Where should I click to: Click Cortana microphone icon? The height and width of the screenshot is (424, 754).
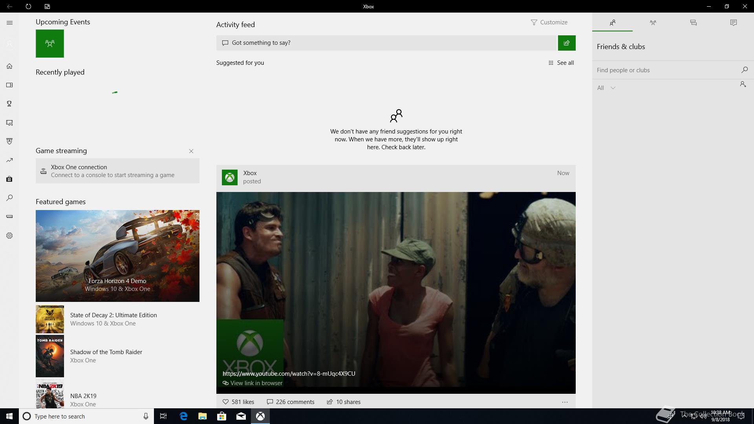146,416
